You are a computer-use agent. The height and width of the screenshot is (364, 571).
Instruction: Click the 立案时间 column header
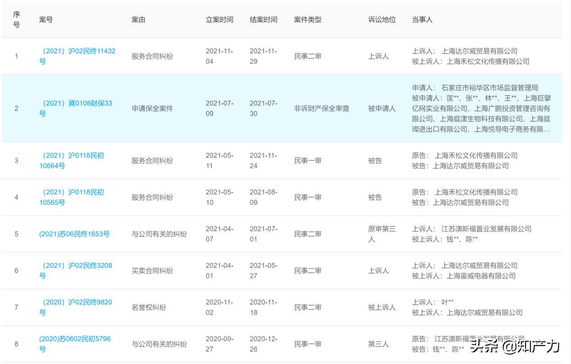tap(220, 20)
